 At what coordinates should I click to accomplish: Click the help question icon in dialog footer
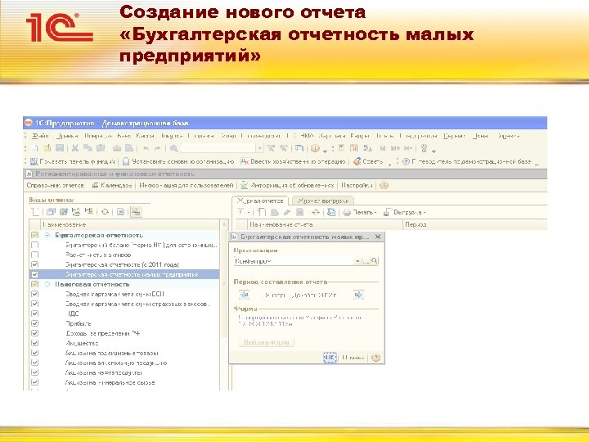tap(375, 358)
